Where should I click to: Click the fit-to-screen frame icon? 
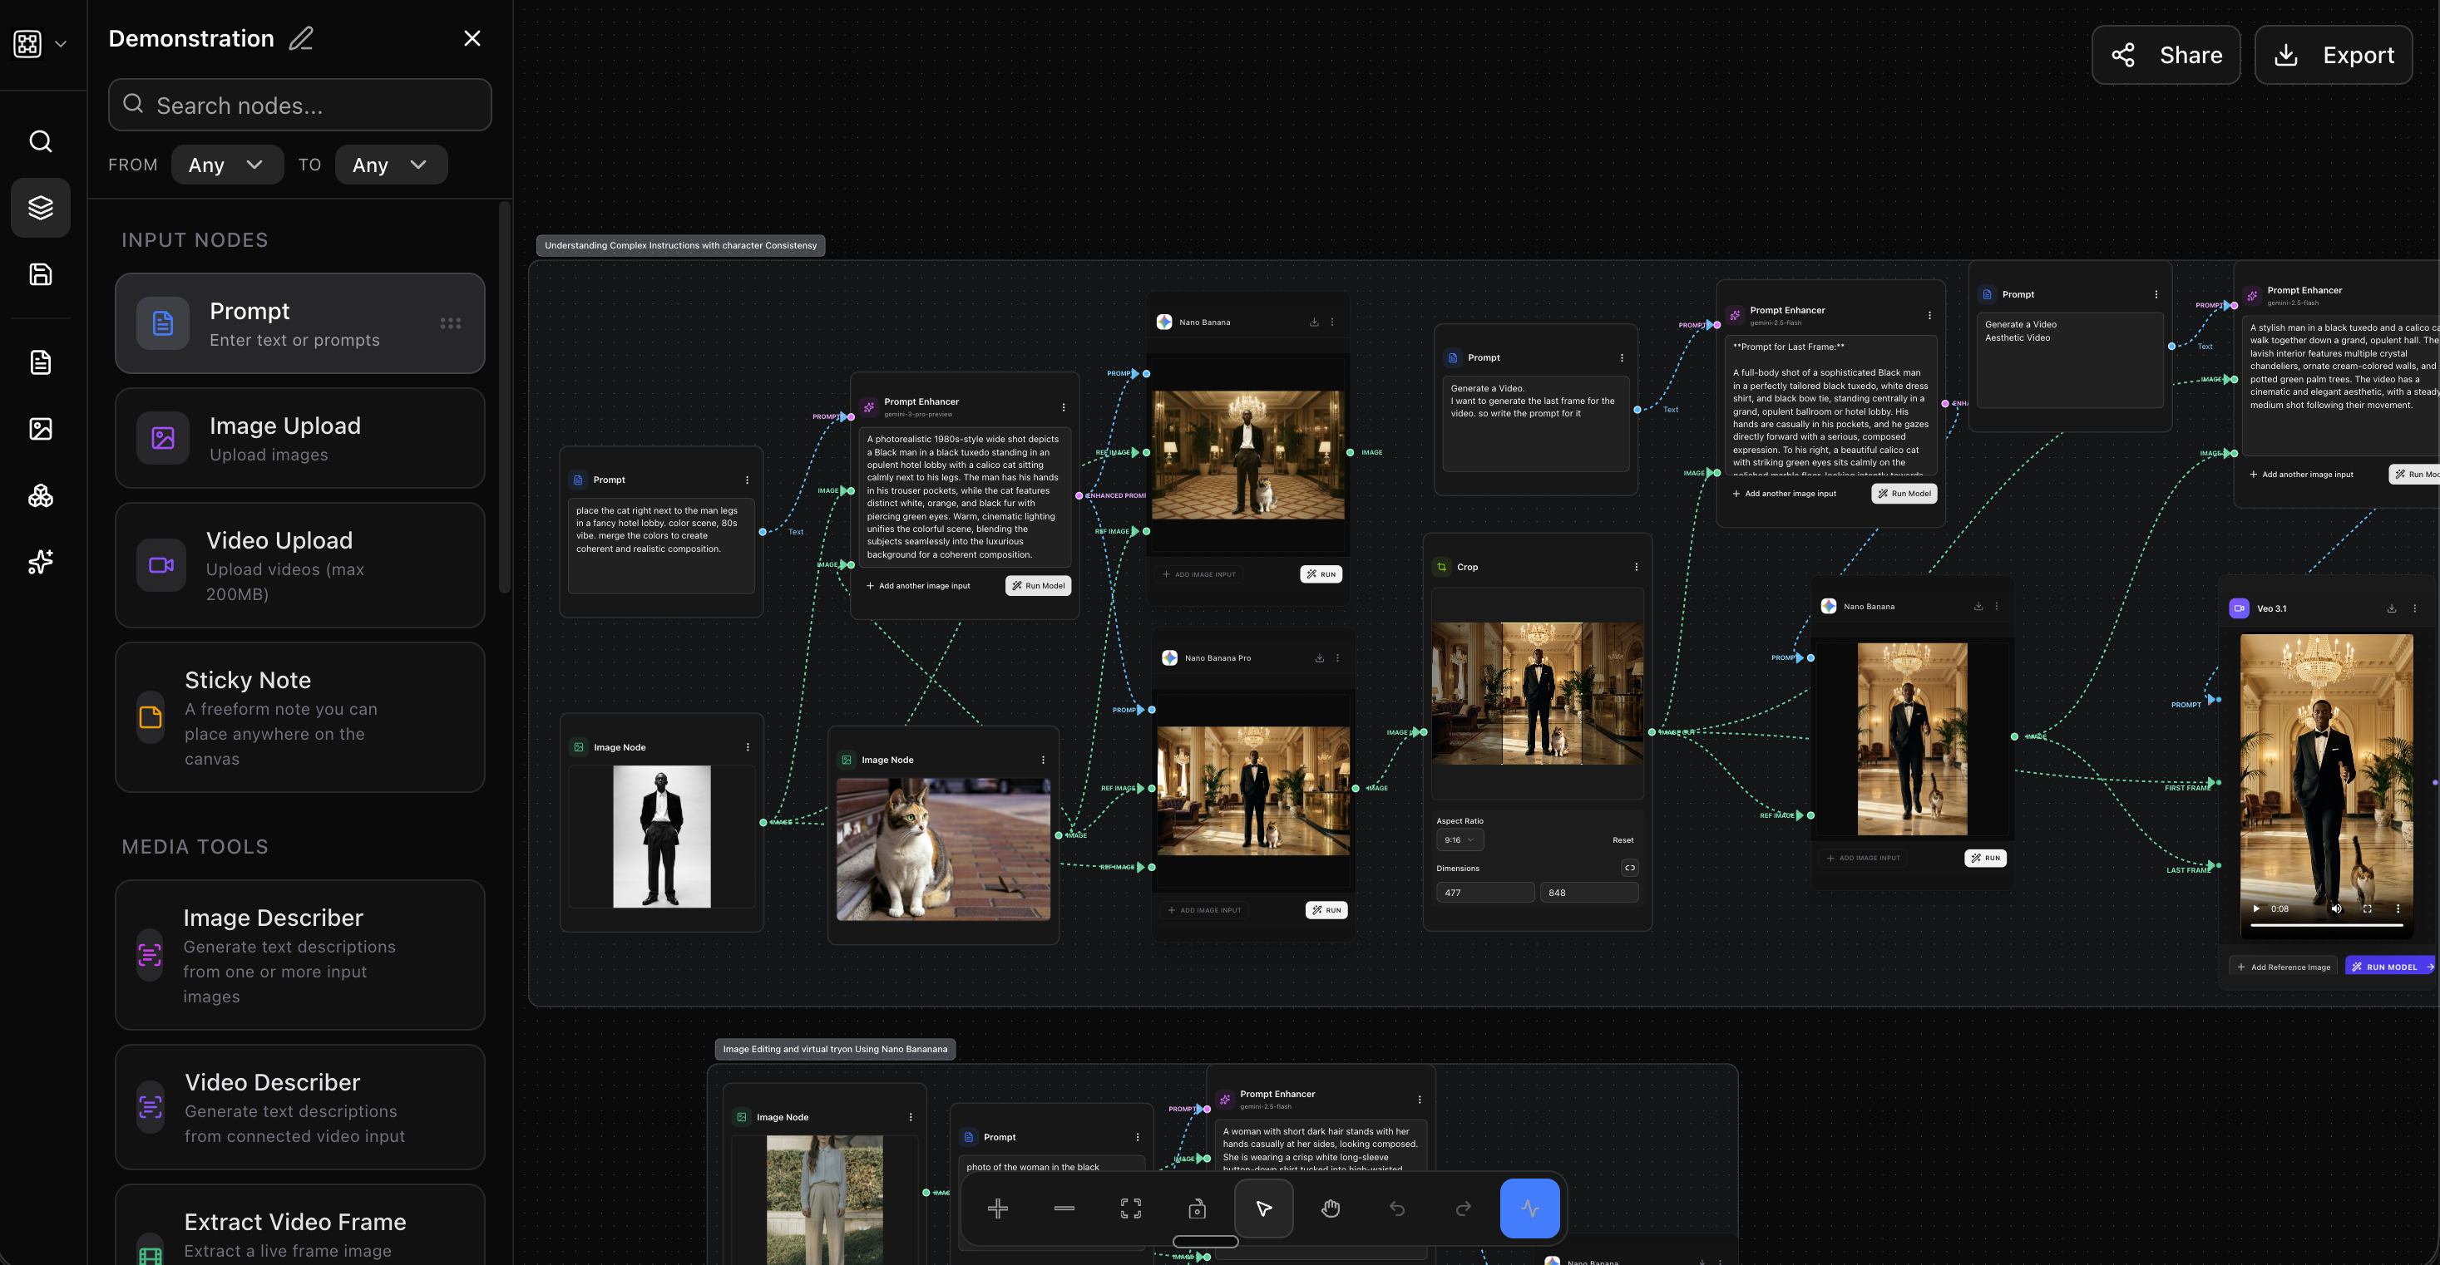coord(1130,1208)
